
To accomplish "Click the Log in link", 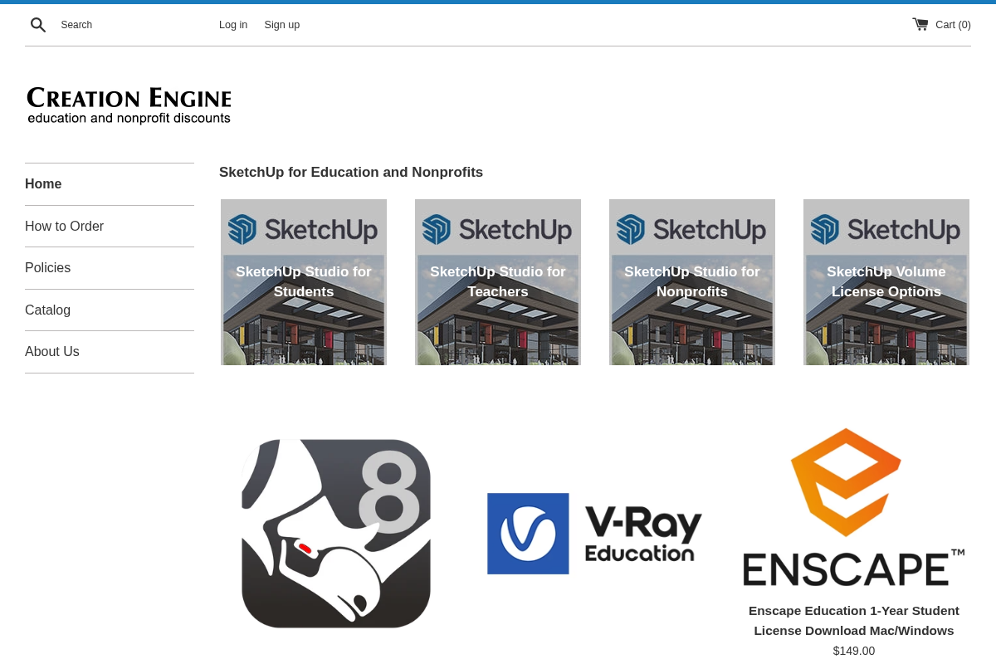I will point(233,24).
